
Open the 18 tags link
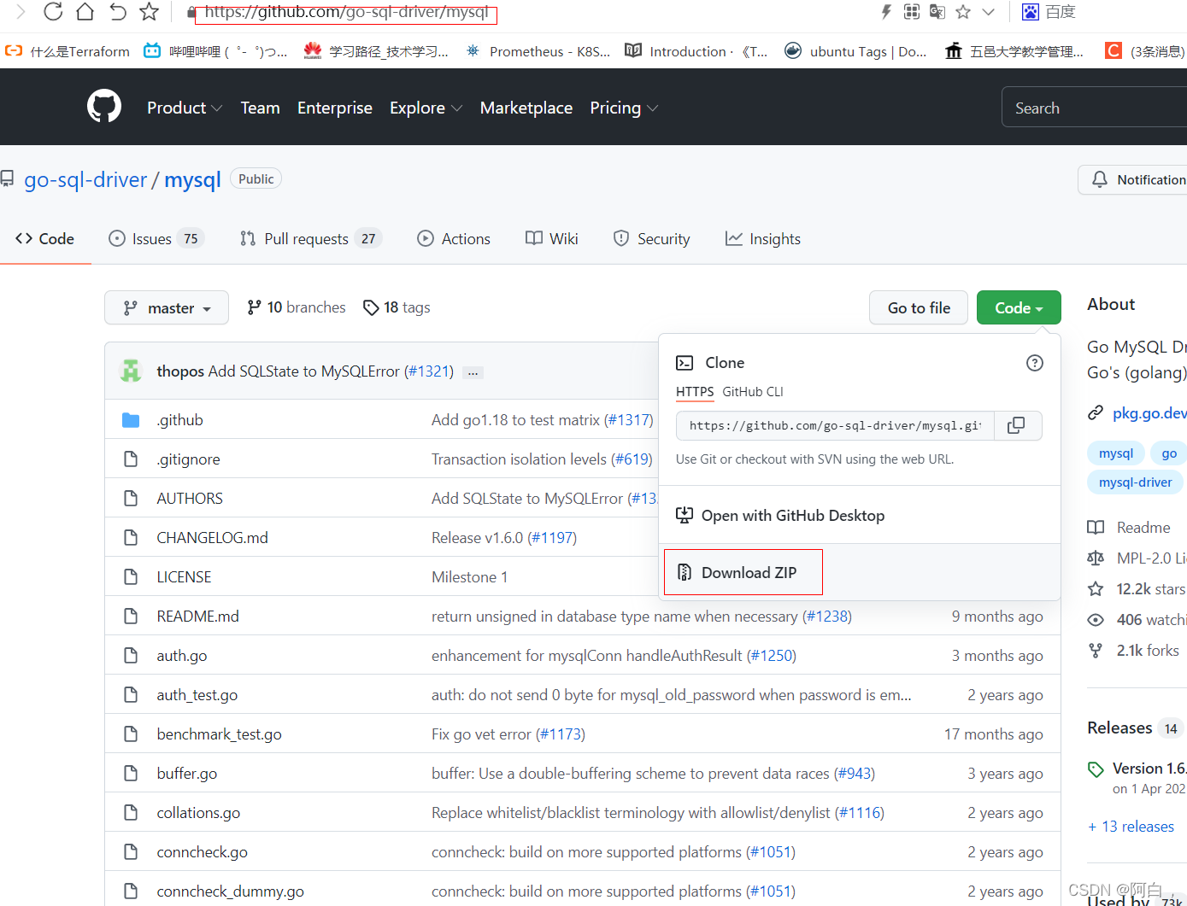tap(397, 307)
